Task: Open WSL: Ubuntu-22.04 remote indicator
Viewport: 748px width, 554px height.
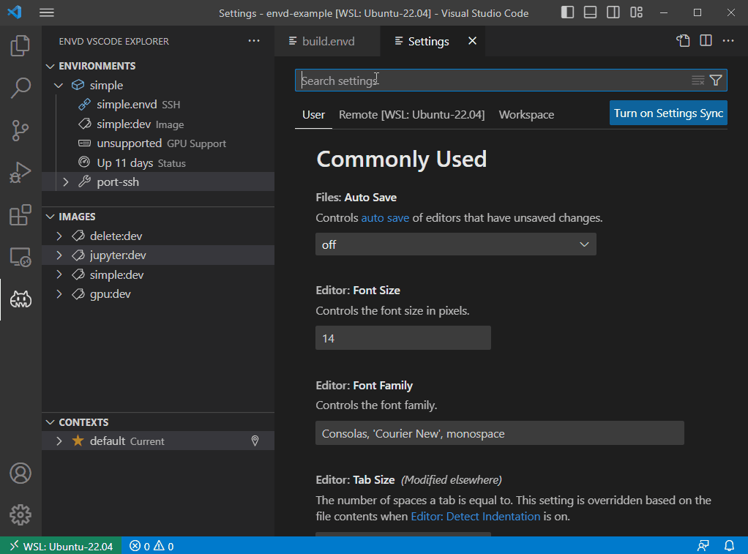Action: [61, 545]
